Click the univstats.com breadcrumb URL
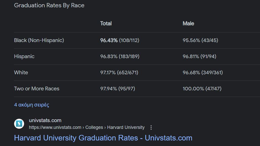This screenshot has width=260, height=146. click(x=86, y=127)
